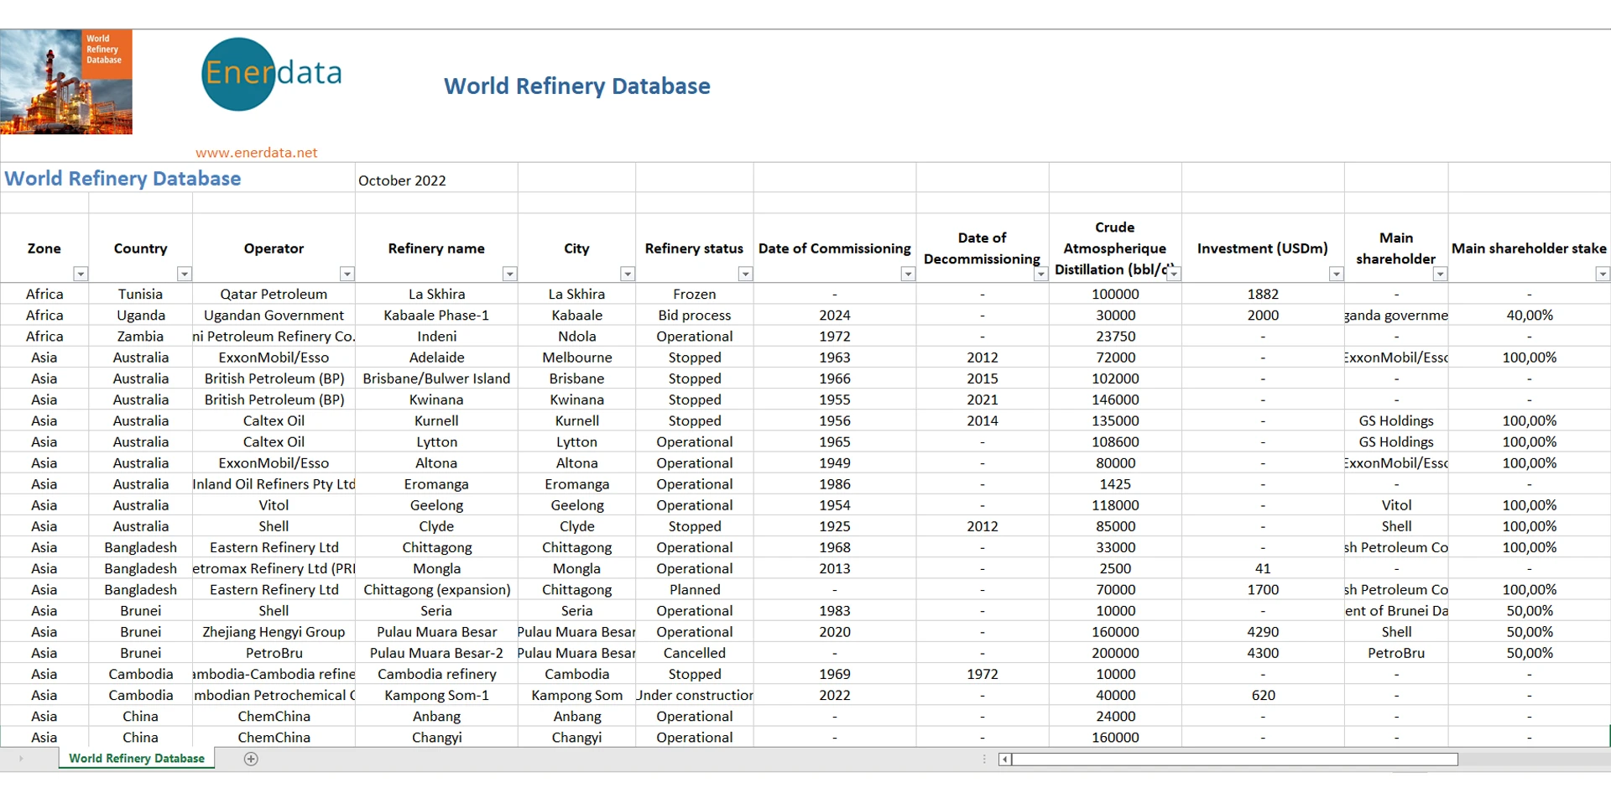Select the Anbang refinery name cell
The image size is (1611, 799).
[436, 717]
